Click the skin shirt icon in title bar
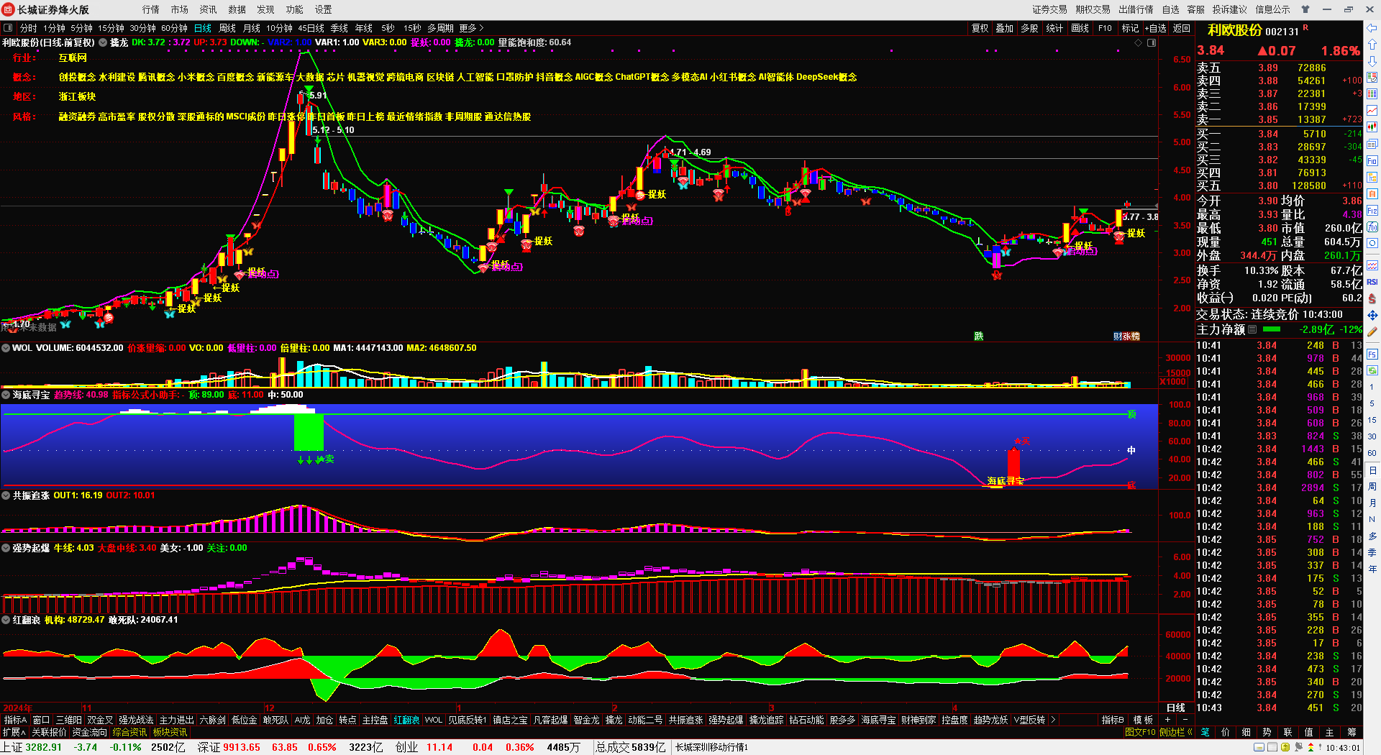Viewport: 1381px width, 755px height. click(1305, 9)
